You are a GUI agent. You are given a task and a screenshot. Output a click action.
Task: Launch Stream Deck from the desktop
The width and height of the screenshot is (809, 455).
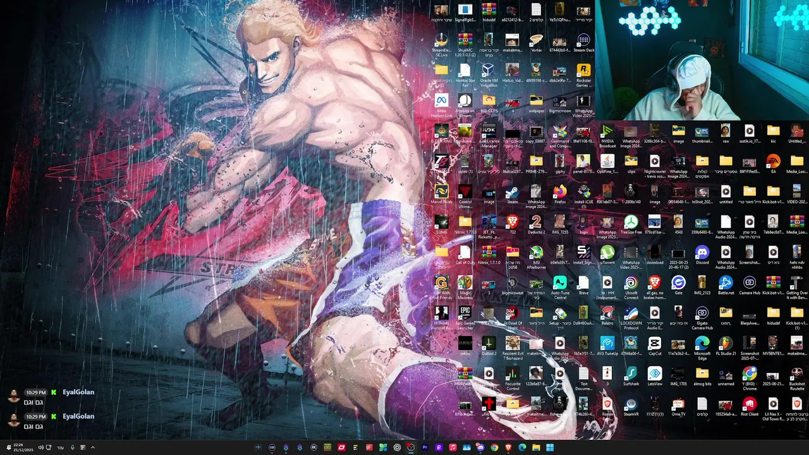pyautogui.click(x=584, y=42)
